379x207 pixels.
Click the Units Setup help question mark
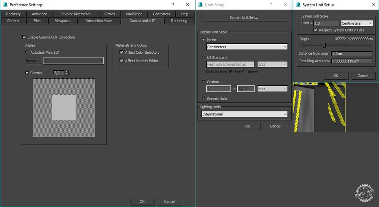point(271,5)
